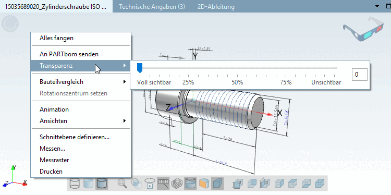This screenshot has width=391, height=195.
Task: Toggle the shaded-with-edges cylinder mode
Action: (102, 184)
